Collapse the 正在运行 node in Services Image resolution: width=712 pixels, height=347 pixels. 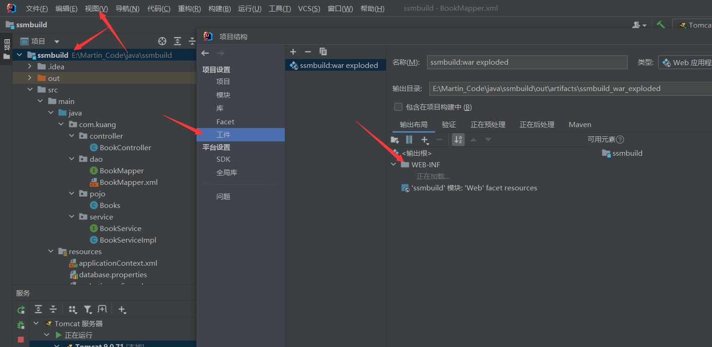point(47,335)
